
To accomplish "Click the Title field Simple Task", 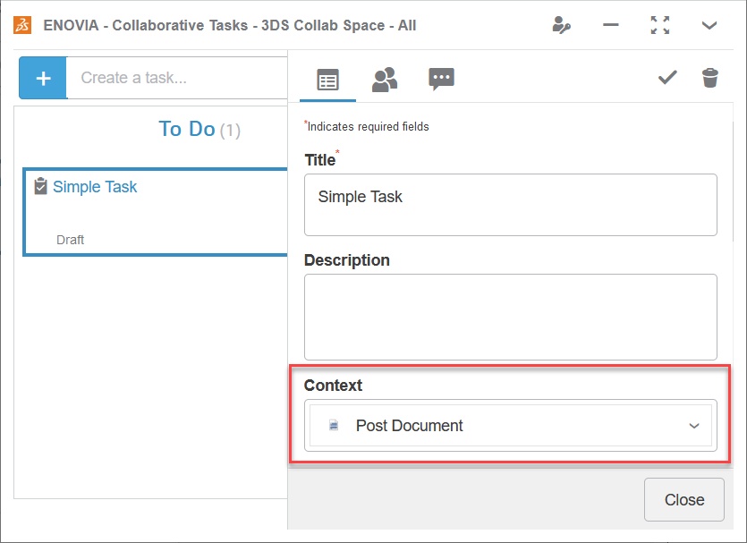I will [510, 204].
